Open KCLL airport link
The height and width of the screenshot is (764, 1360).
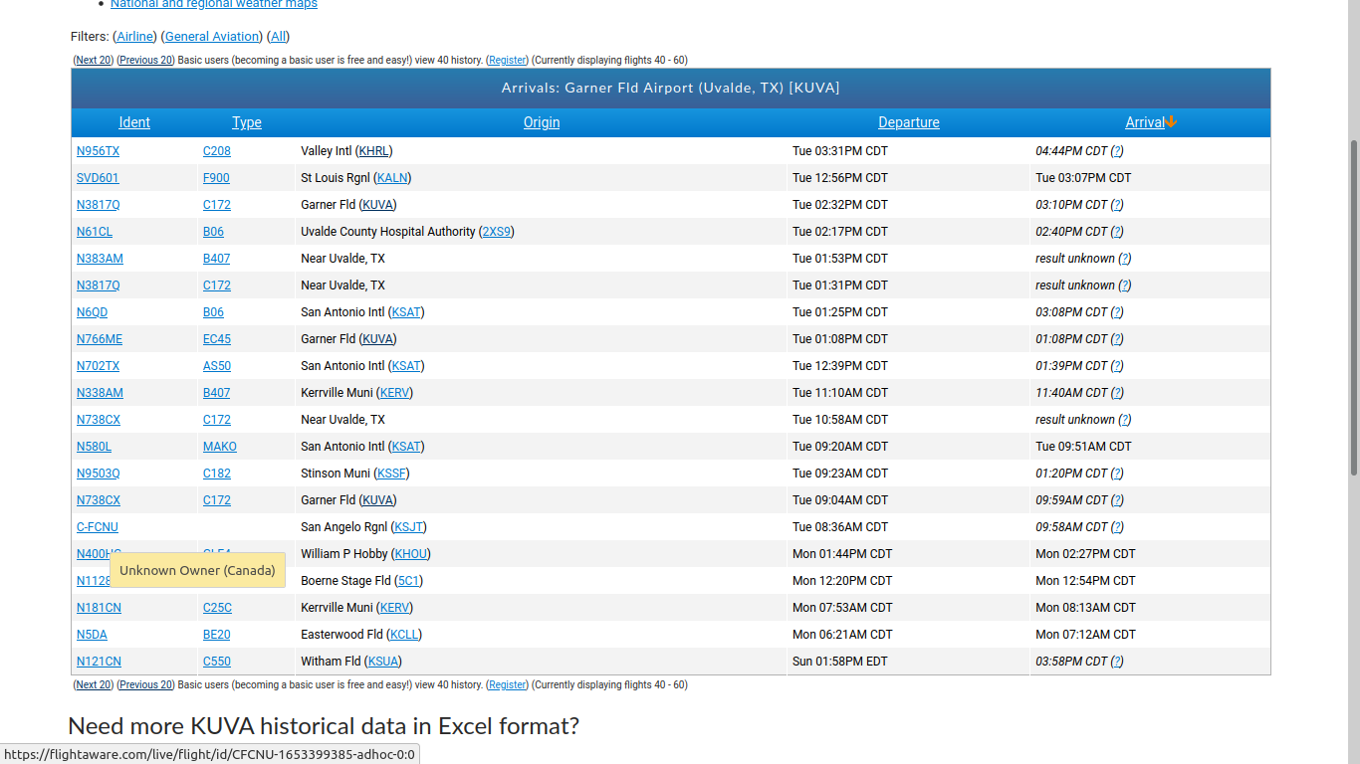pyautogui.click(x=403, y=635)
